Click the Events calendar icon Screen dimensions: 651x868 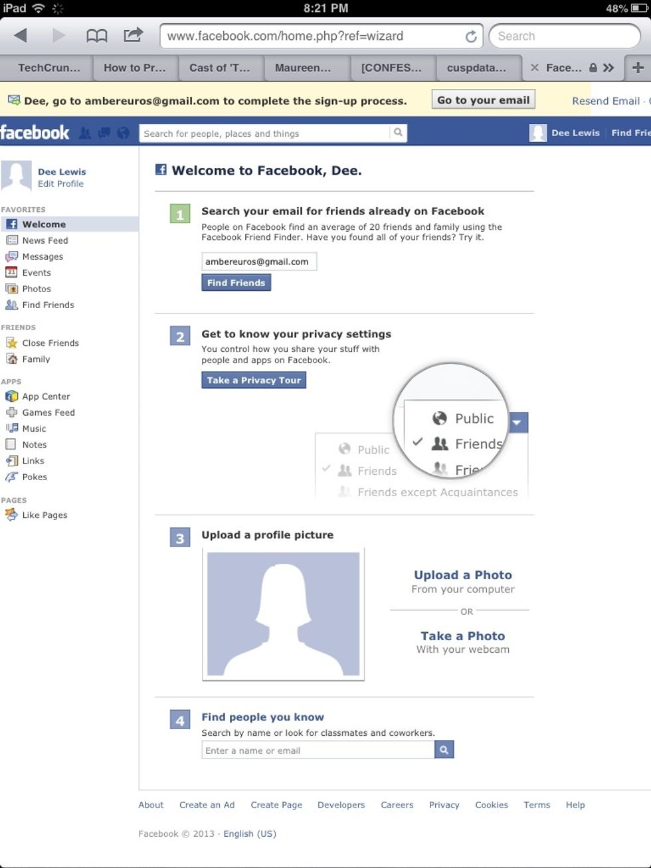11,272
